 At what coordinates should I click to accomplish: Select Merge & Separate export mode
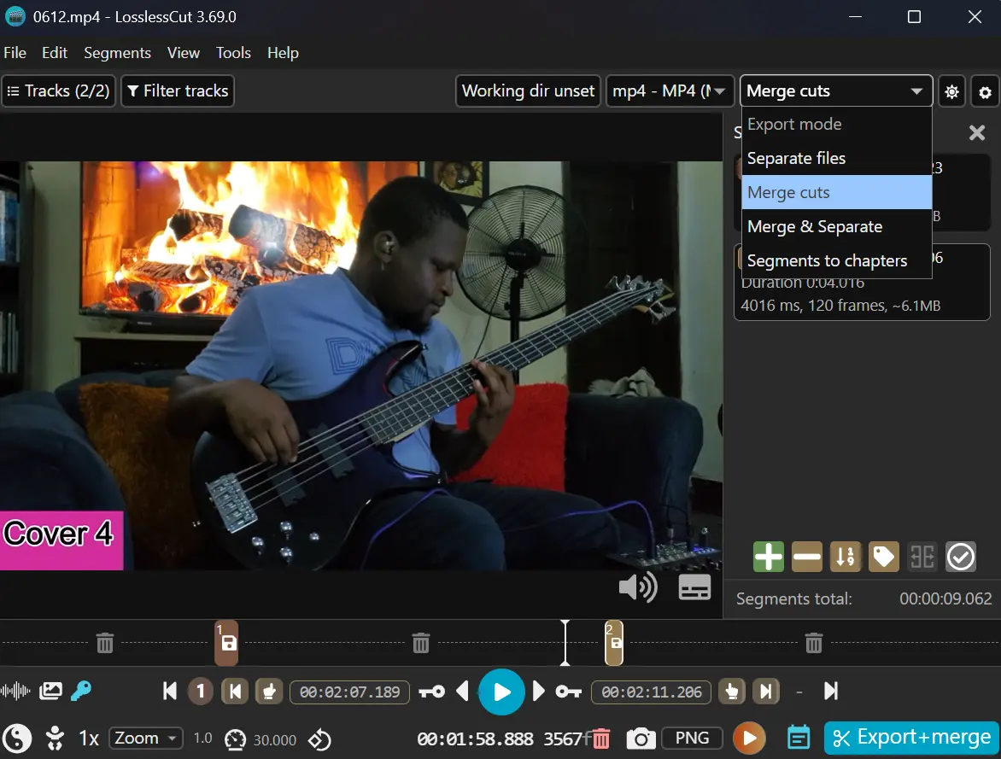click(836, 226)
